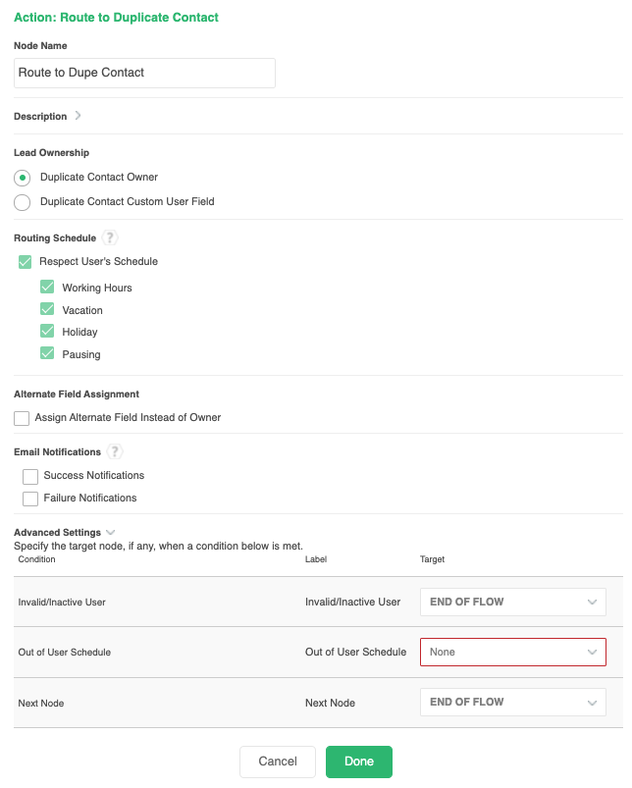Image resolution: width=632 pixels, height=788 pixels.
Task: Select Duplicate Contact Owner radio option
Action: (22, 178)
